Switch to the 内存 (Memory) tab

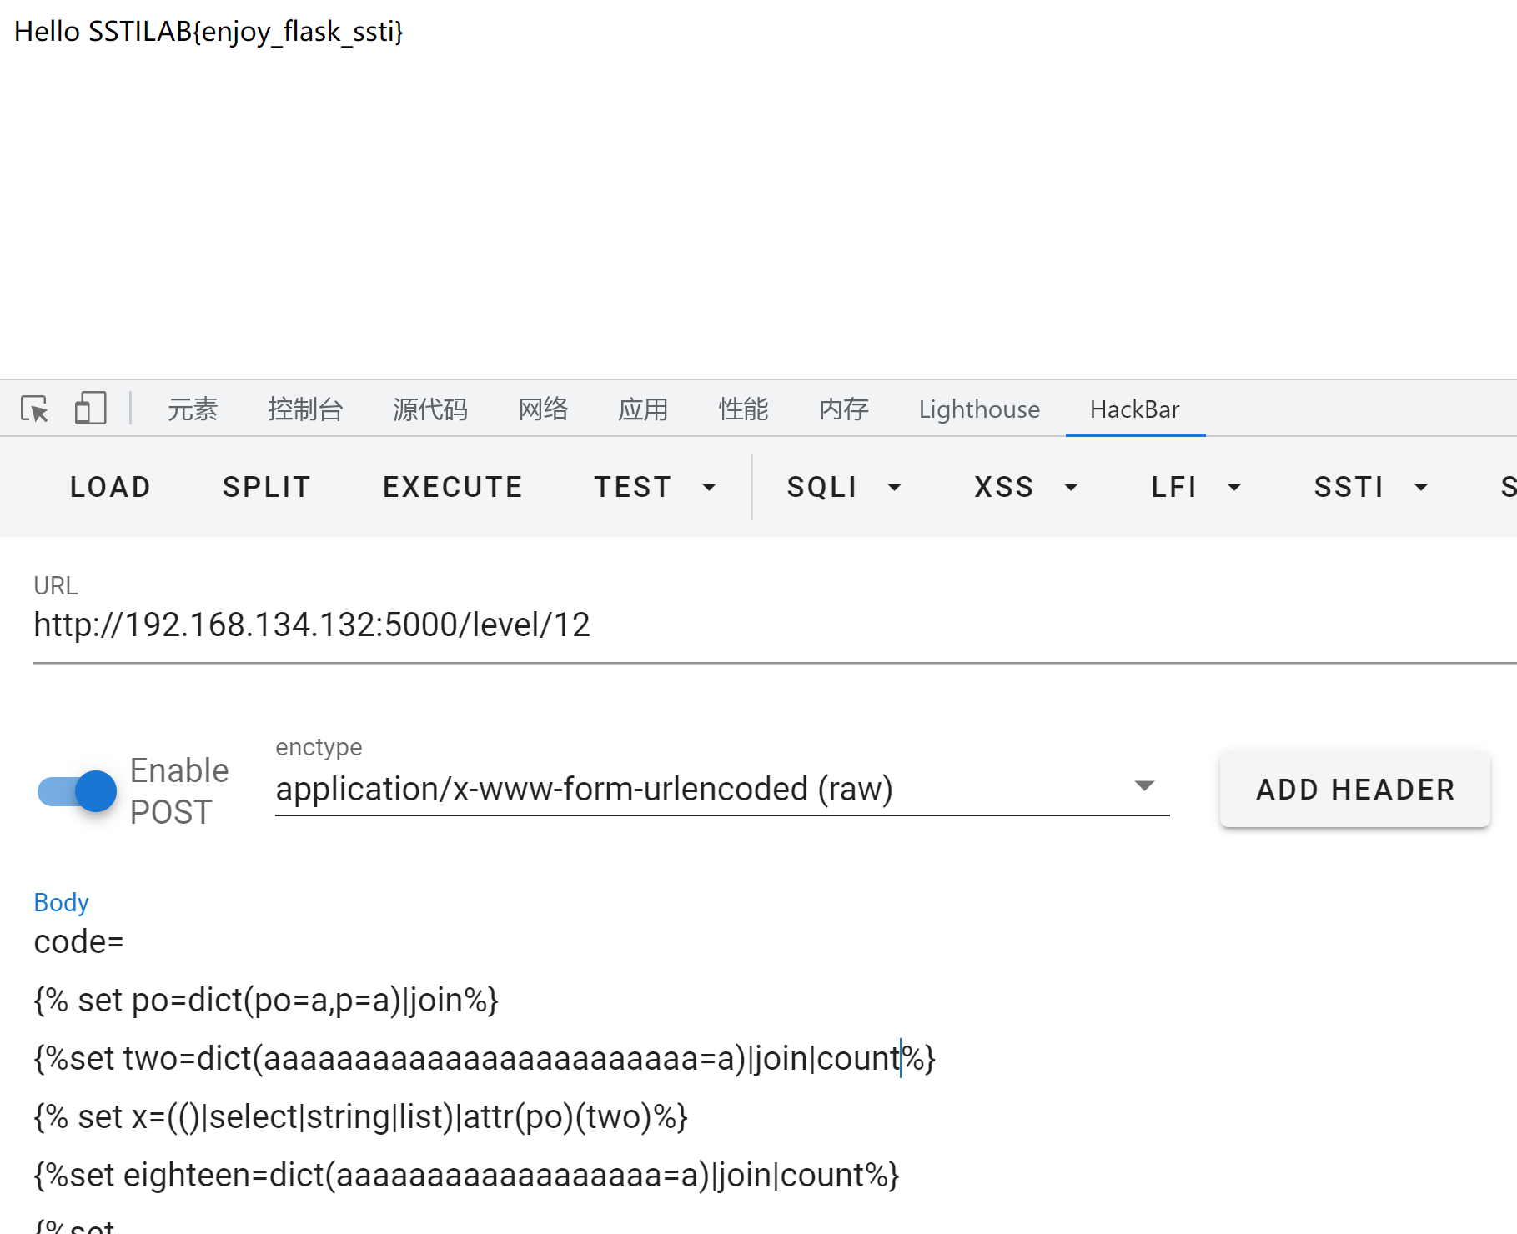click(x=844, y=409)
